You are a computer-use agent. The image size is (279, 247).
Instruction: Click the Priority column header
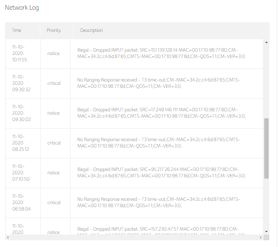coord(54,30)
